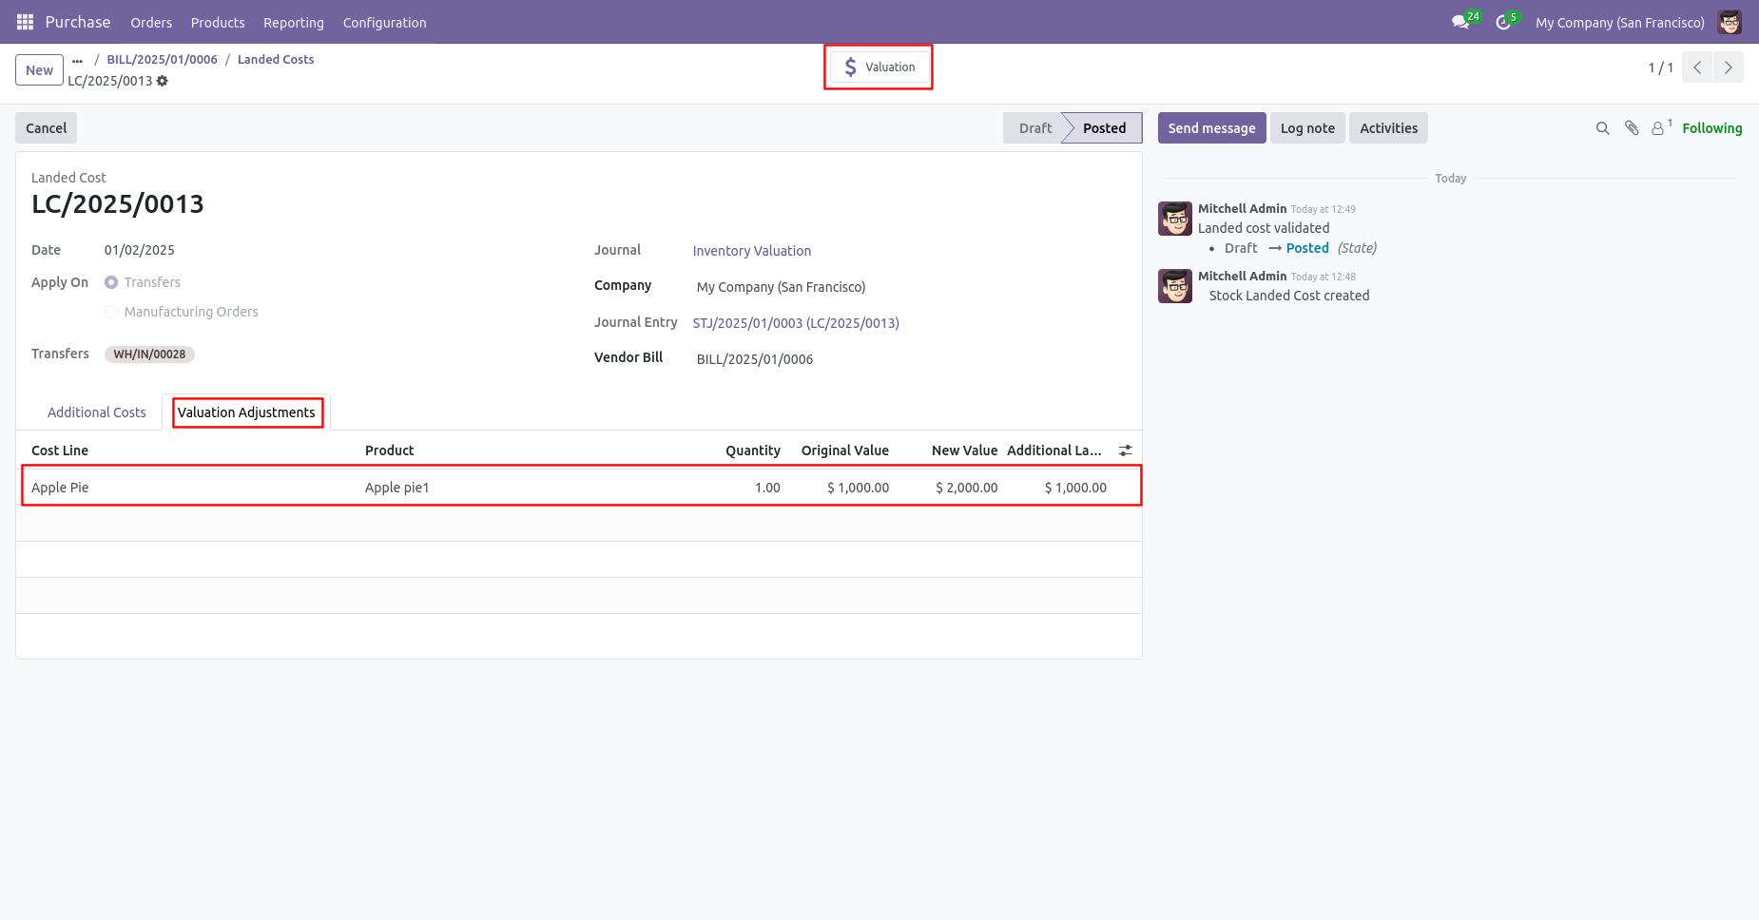This screenshot has width=1759, height=920.
Task: Open the apps grid home menu icon
Action: (26, 22)
